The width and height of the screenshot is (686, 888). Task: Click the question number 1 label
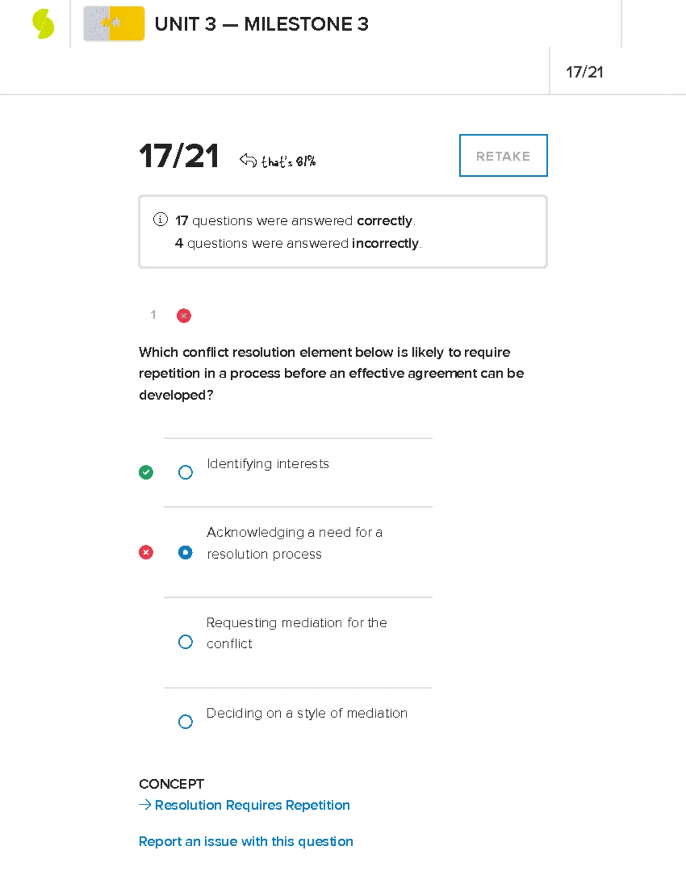point(153,314)
